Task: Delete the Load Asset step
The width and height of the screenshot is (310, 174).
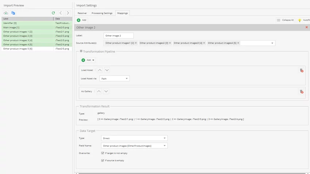Action: [x=301, y=70]
